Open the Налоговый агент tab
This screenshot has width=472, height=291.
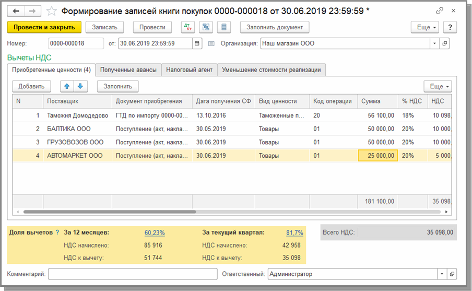189,69
